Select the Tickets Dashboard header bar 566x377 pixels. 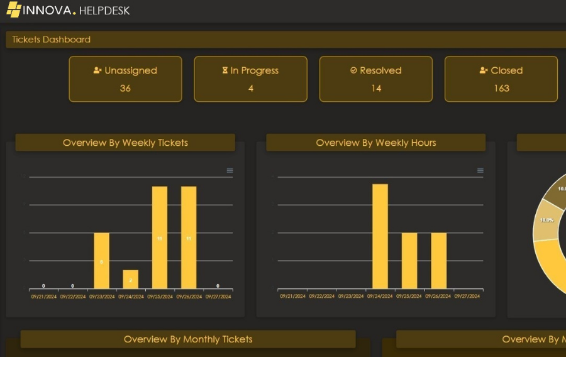pos(283,40)
